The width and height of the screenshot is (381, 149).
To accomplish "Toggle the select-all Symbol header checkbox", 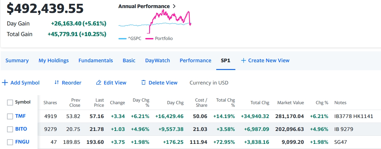I will click(10, 103).
